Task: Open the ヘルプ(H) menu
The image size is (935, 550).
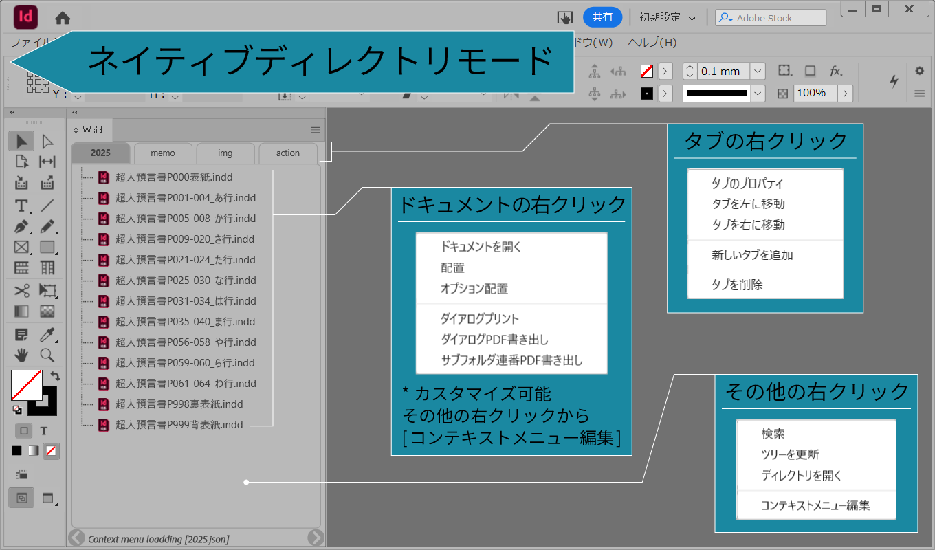Action: pos(652,42)
